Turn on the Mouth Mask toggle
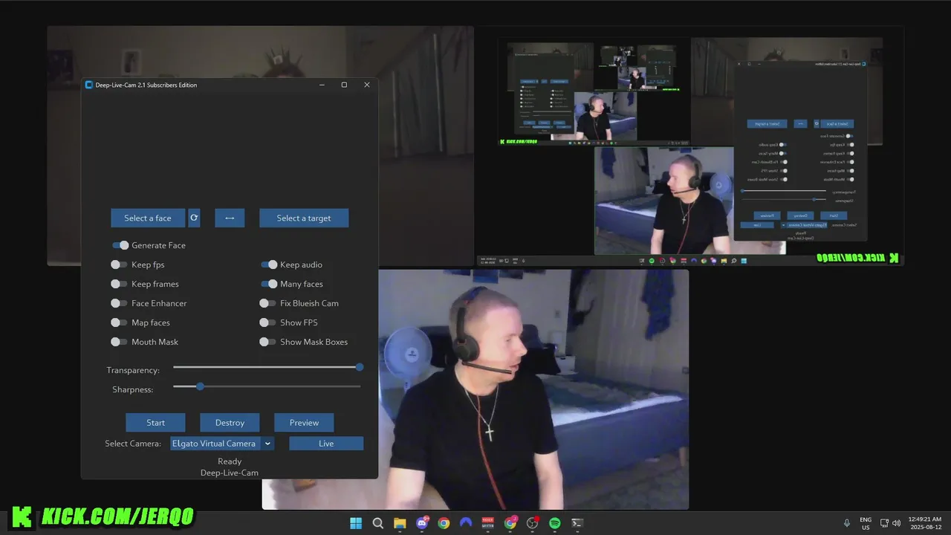This screenshot has width=951, height=535. click(x=119, y=342)
